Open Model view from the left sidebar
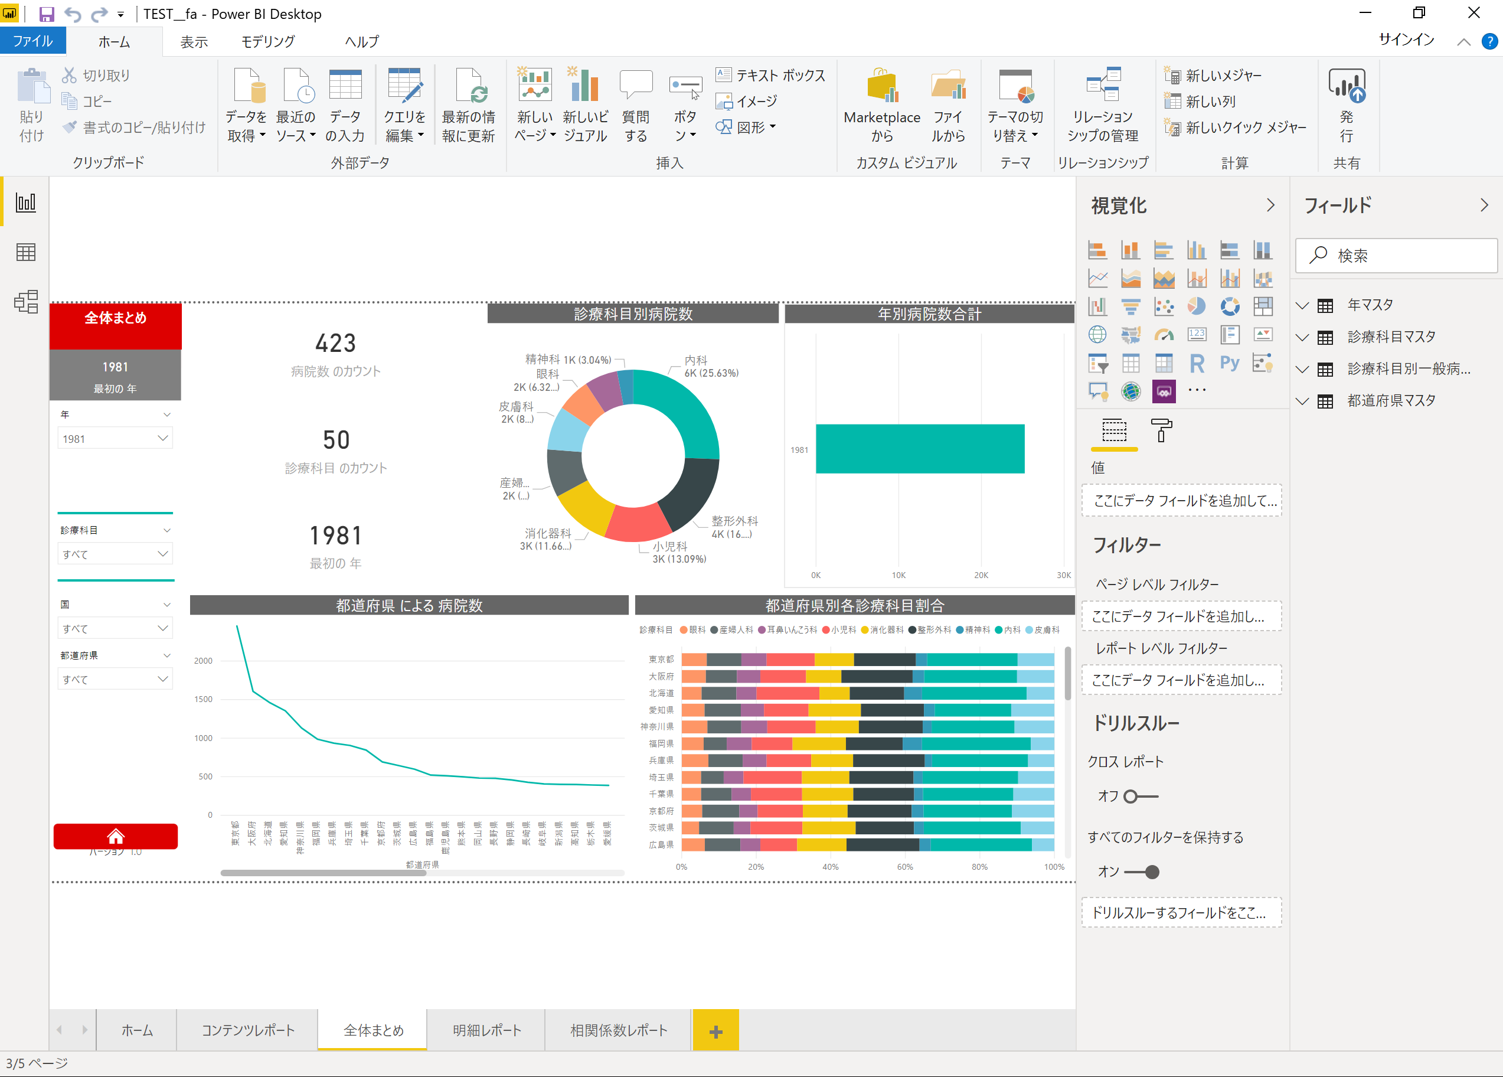Viewport: 1503px width, 1077px height. point(25,302)
